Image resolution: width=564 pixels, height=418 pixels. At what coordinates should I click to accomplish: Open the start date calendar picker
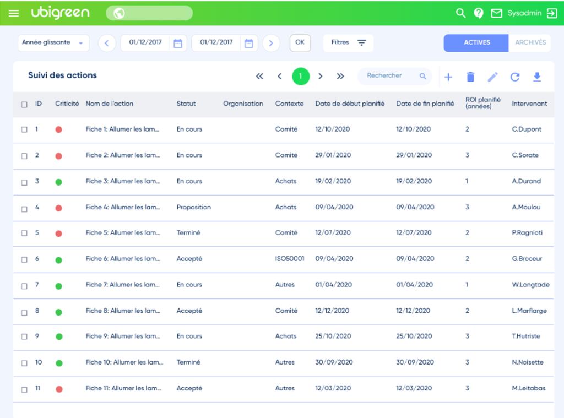tap(178, 43)
